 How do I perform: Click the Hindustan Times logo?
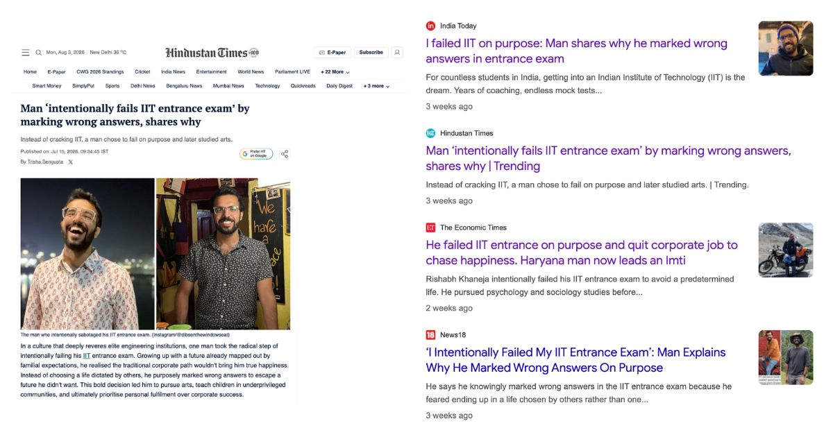pos(212,53)
